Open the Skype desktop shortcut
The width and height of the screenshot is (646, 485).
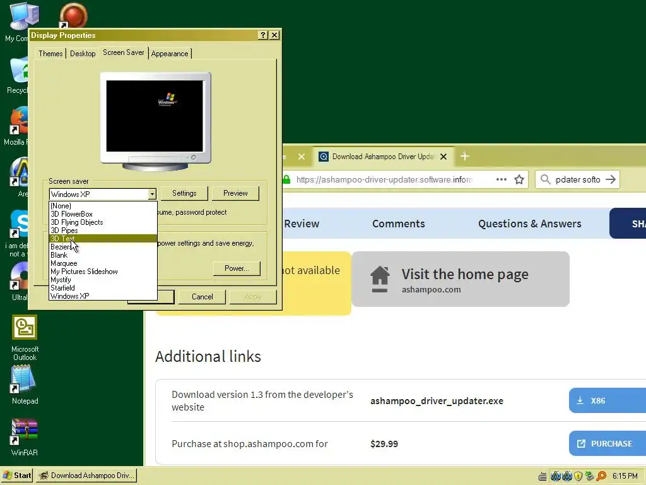pos(19,225)
